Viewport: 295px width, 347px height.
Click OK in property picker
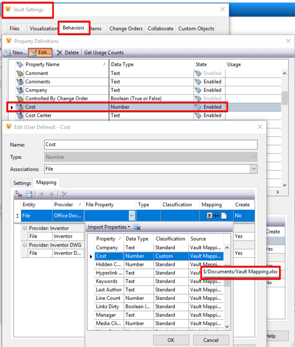tap(171, 340)
